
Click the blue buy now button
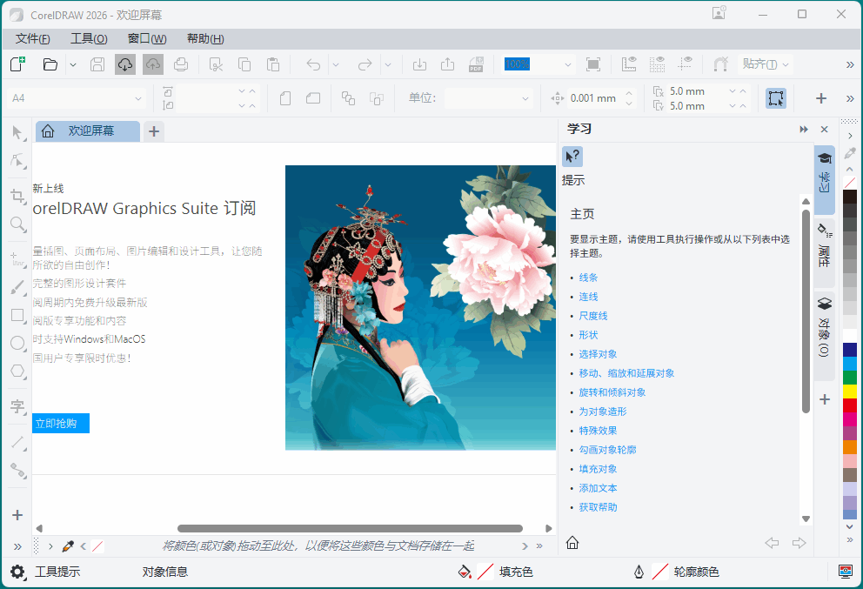[61, 424]
